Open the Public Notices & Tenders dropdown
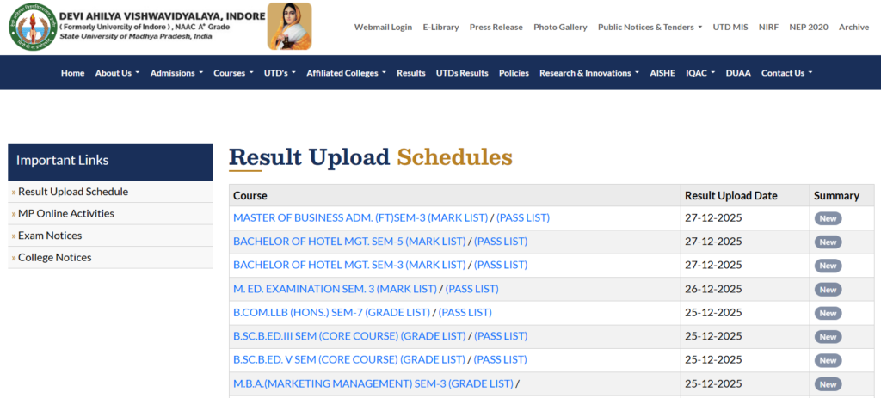This screenshot has width=881, height=398. tap(650, 28)
